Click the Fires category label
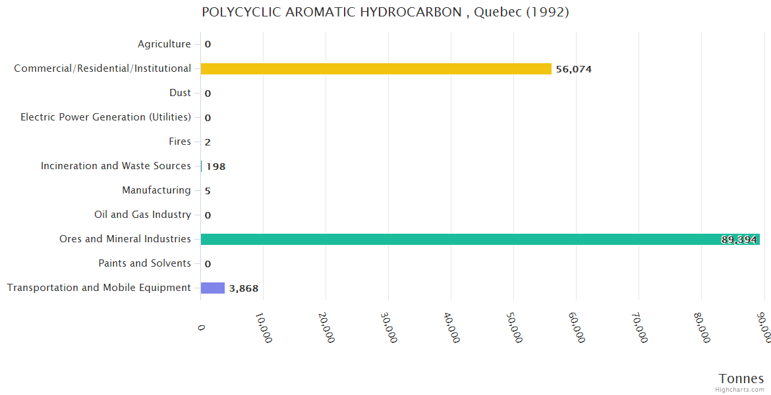The height and width of the screenshot is (395, 771). [x=179, y=142]
